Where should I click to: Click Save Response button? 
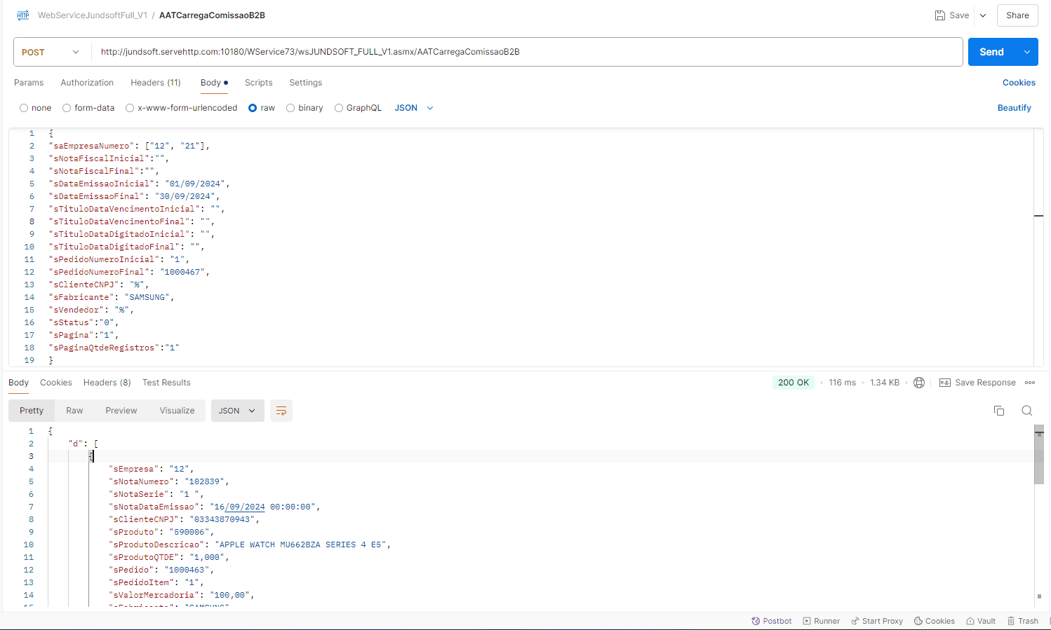(977, 383)
